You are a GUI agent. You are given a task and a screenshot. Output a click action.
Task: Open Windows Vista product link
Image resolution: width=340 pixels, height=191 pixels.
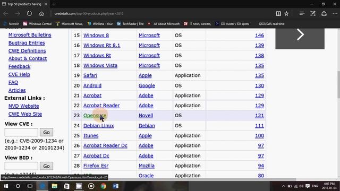tap(100, 65)
